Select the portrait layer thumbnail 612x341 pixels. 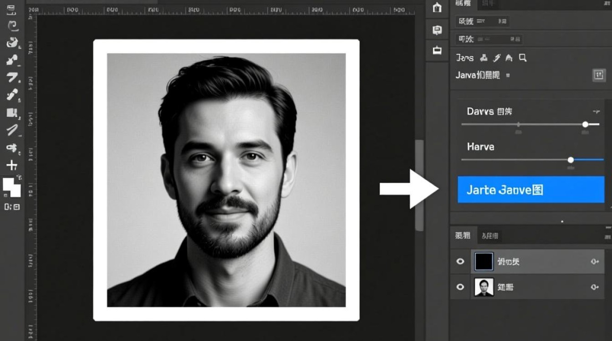click(484, 287)
